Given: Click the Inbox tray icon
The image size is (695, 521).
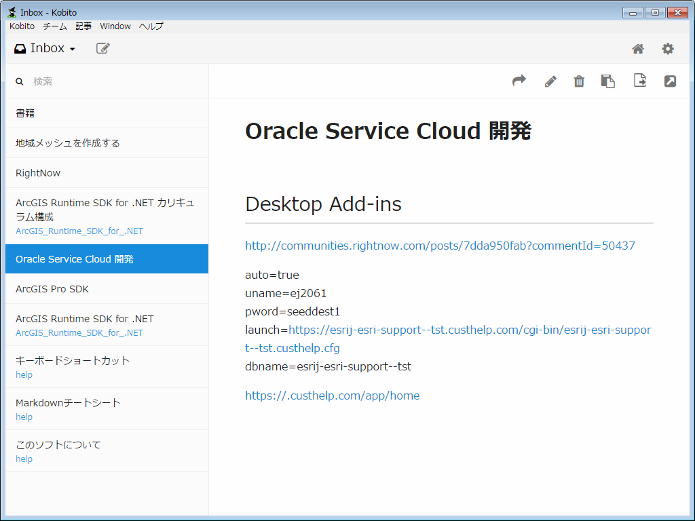Looking at the screenshot, I should [x=20, y=48].
